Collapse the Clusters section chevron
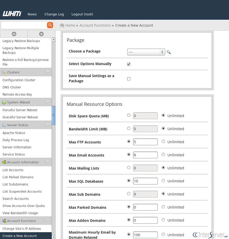The image size is (229, 239). click(48, 72)
